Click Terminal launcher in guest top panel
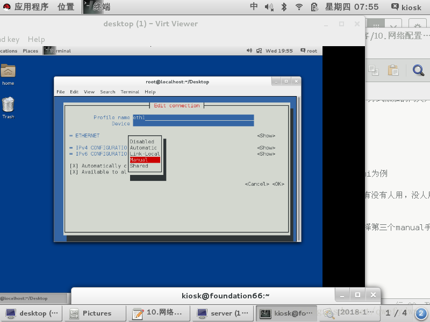430x322 pixels. click(x=57, y=50)
